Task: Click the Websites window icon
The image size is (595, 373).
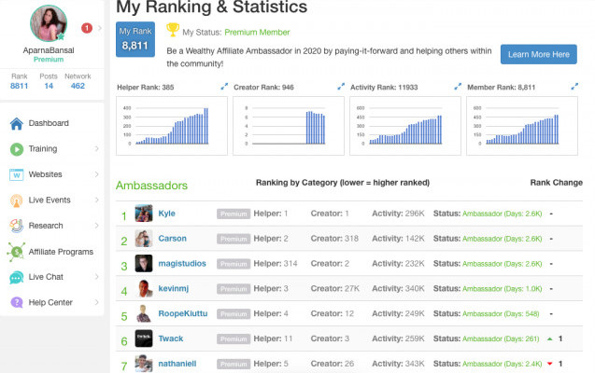Action: coord(16,174)
